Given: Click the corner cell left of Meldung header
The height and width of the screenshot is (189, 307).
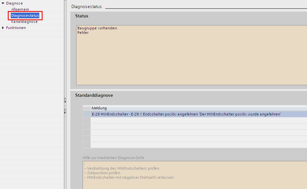Looking at the screenshot, I should (x=87, y=108).
